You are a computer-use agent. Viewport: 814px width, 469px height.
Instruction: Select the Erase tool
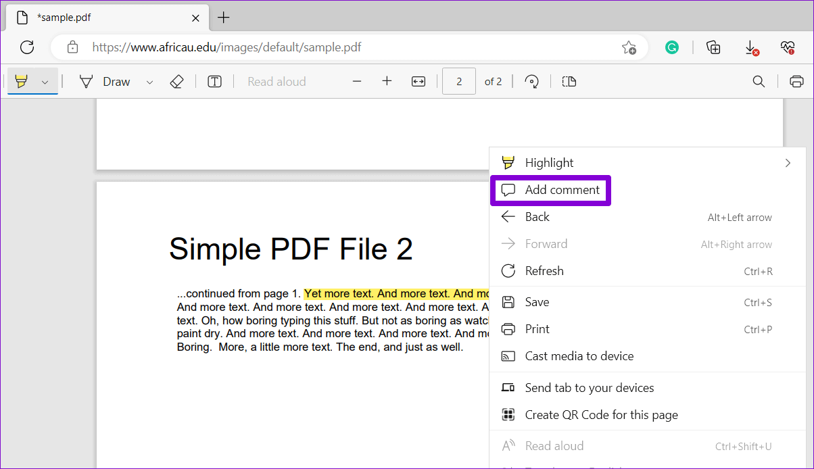176,82
